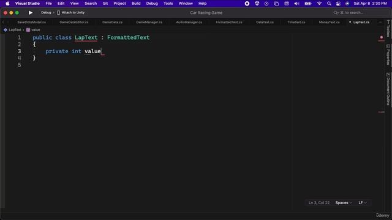Open the Search menu
Image resolution: width=392 pixels, height=220 pixels.
point(91,4)
